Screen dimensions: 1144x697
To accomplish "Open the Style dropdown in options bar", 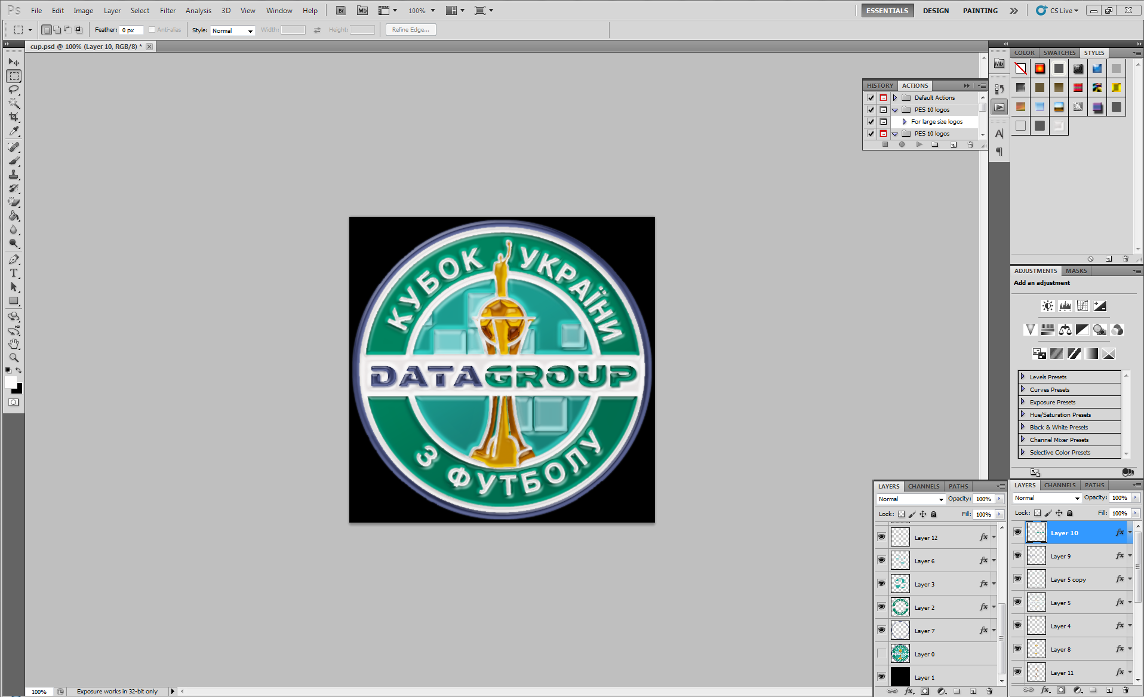I will (x=232, y=30).
